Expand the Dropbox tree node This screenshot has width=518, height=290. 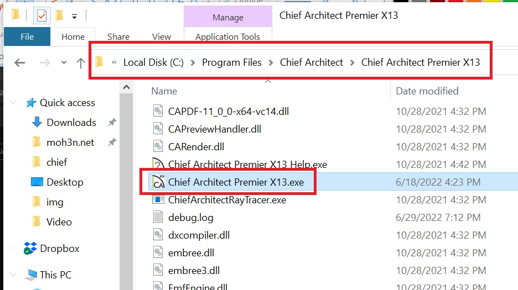point(13,249)
